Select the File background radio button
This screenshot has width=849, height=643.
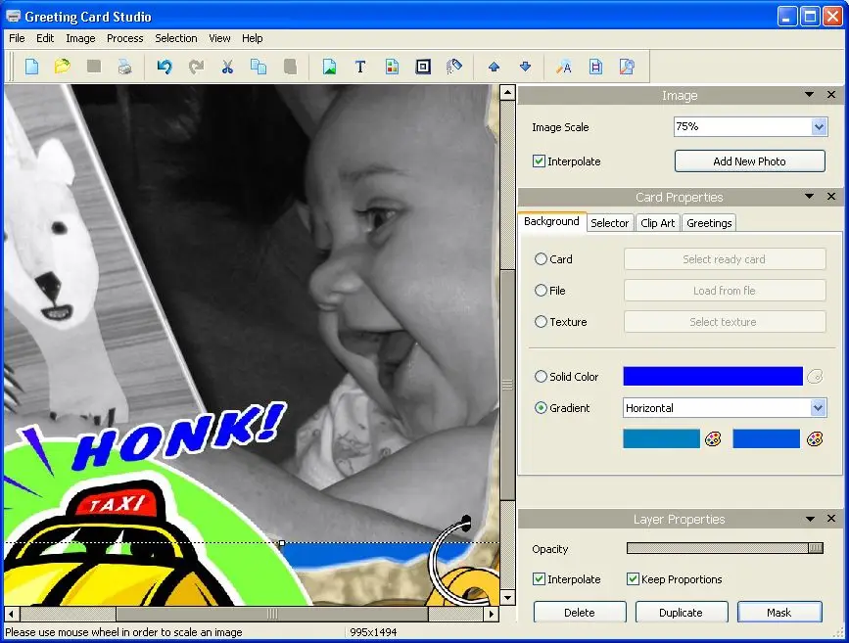541,291
